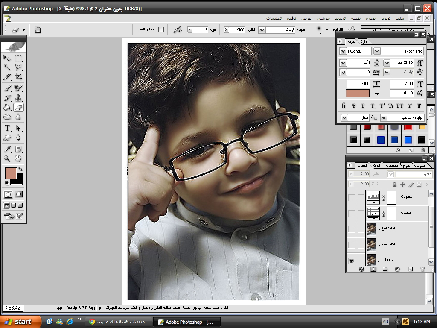Select the Magic Wand tool
Image resolution: width=437 pixels, height=328 pixels.
tap(7, 67)
